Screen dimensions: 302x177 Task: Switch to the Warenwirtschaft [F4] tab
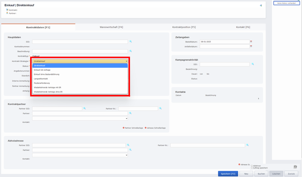(x=111, y=27)
